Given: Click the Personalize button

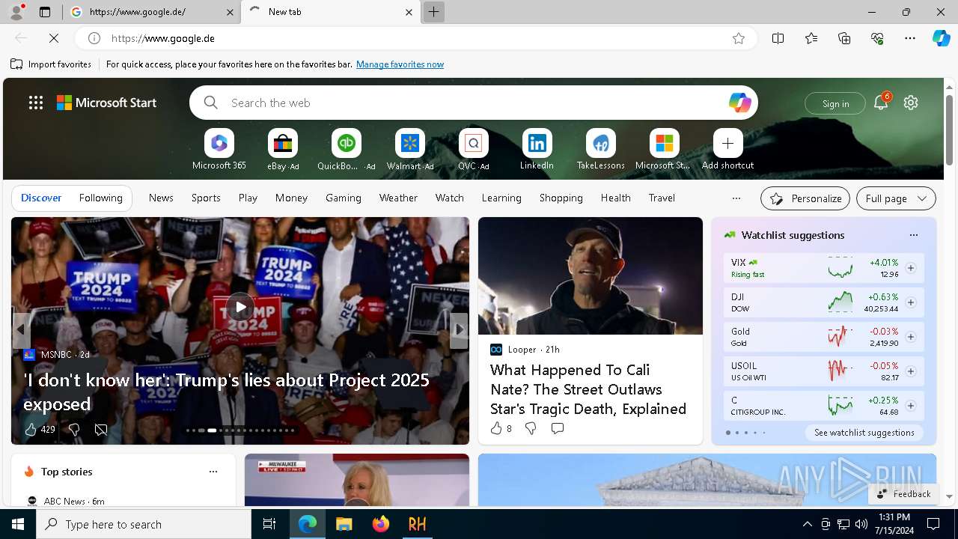Looking at the screenshot, I should click(x=805, y=198).
